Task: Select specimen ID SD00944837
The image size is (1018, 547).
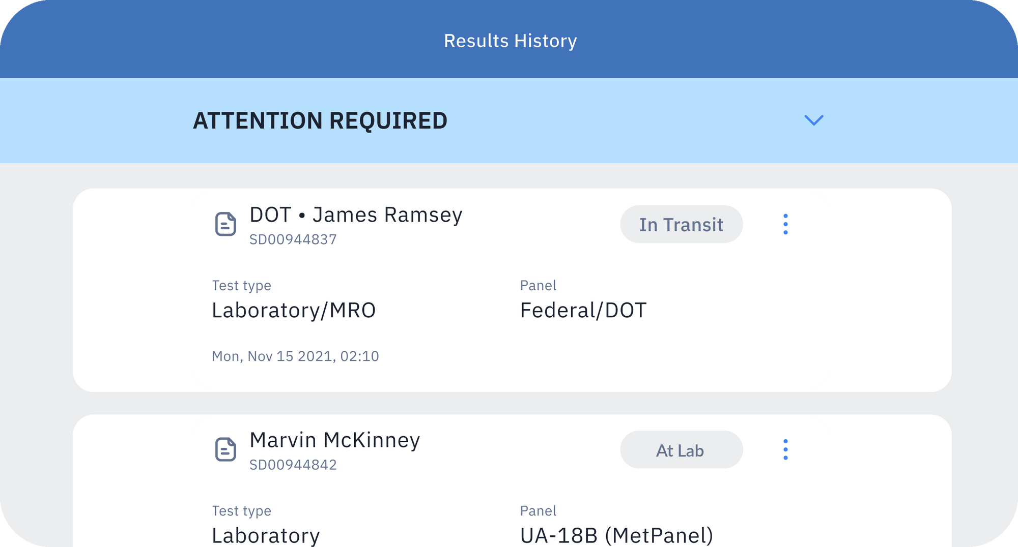Action: 293,239
